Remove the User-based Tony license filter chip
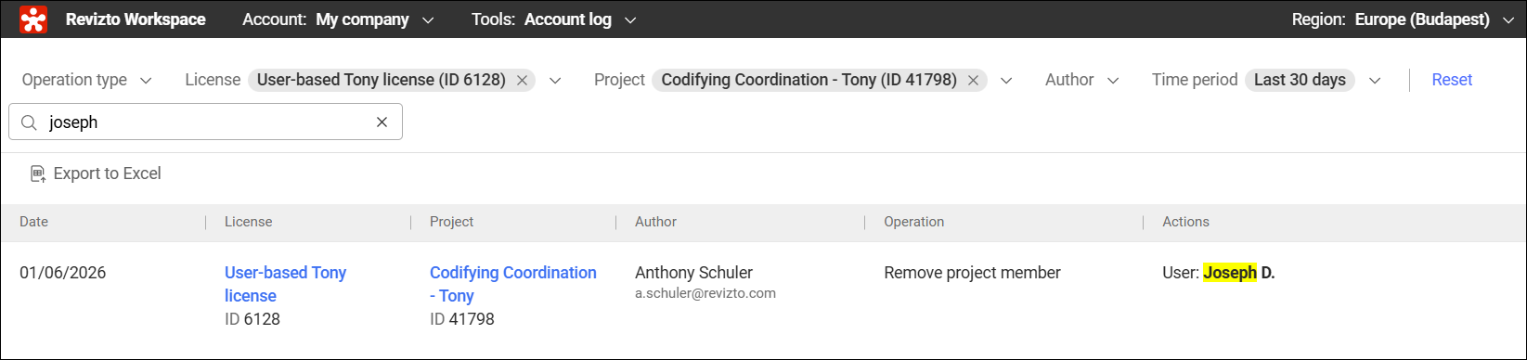This screenshot has width=1527, height=360. click(522, 81)
